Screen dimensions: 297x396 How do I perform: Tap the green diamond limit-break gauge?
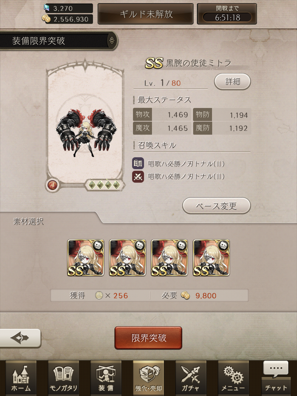(x=104, y=185)
